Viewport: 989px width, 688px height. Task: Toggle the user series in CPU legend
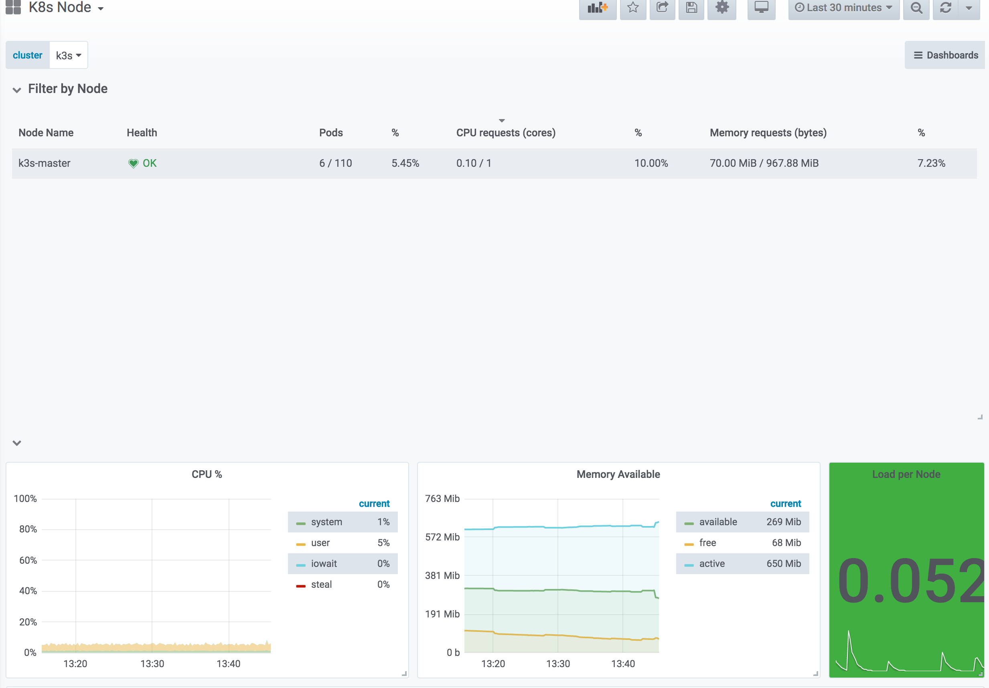coord(320,543)
